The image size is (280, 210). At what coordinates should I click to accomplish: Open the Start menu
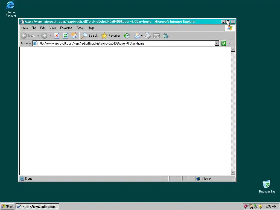pyautogui.click(x=7, y=206)
